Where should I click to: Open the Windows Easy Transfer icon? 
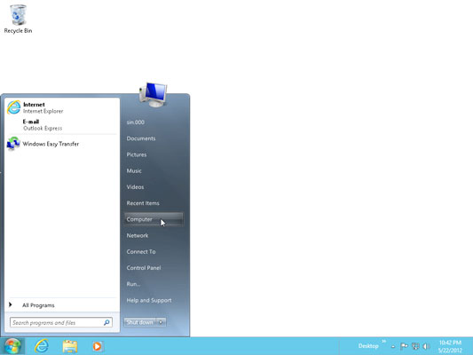(x=13, y=144)
